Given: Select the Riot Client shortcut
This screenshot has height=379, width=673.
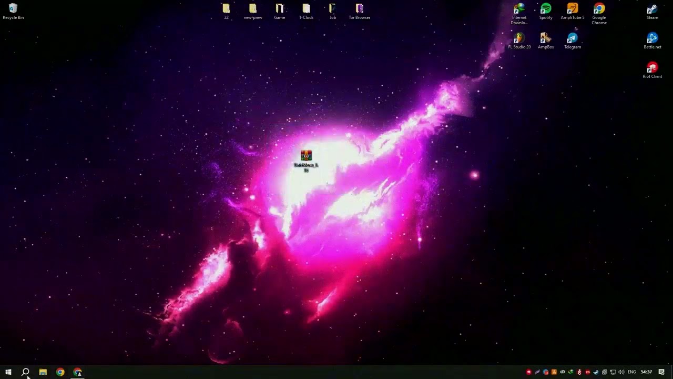Looking at the screenshot, I should tap(652, 71).
